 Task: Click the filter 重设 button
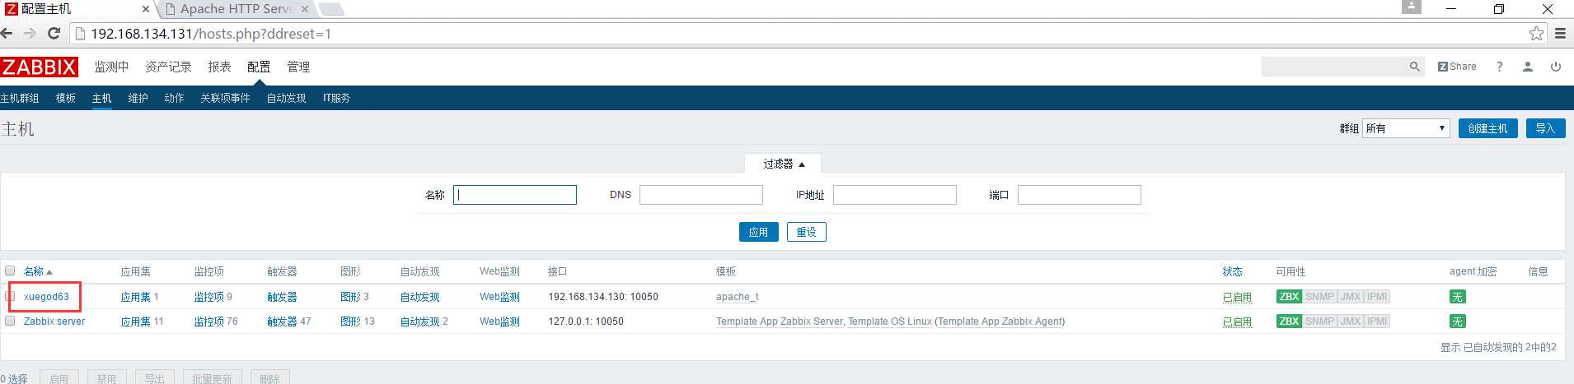[x=806, y=232]
